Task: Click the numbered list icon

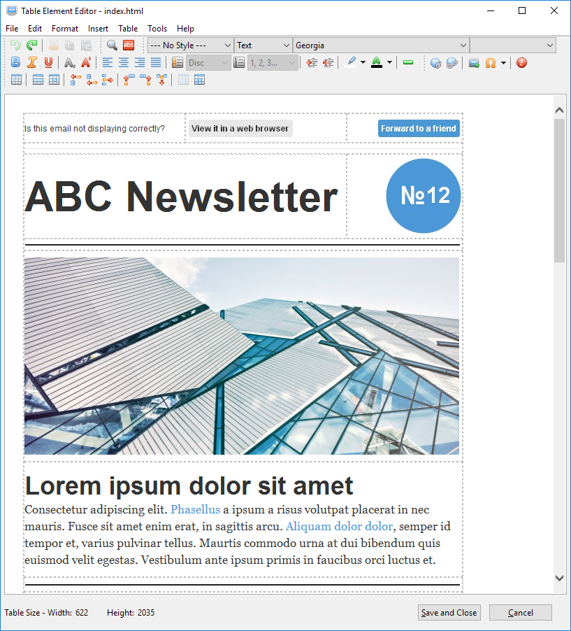Action: (239, 62)
